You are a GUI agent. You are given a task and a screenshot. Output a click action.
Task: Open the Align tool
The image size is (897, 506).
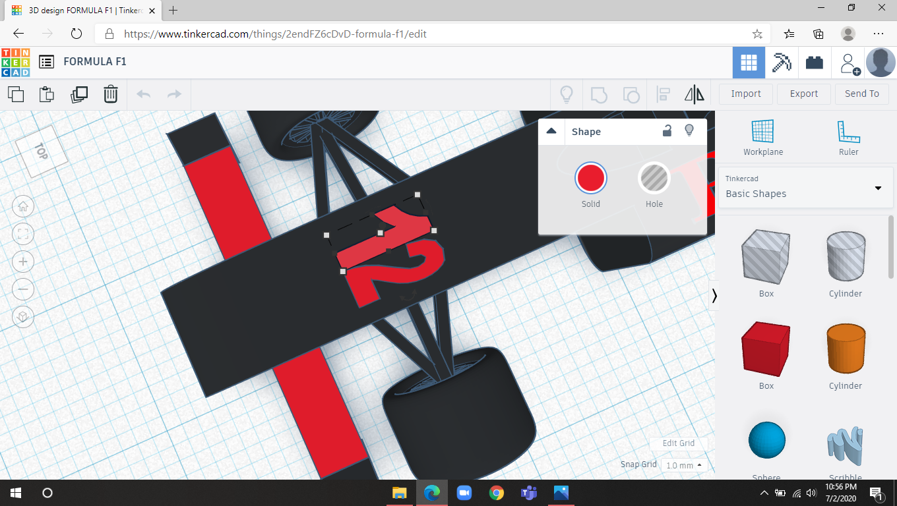(x=663, y=94)
